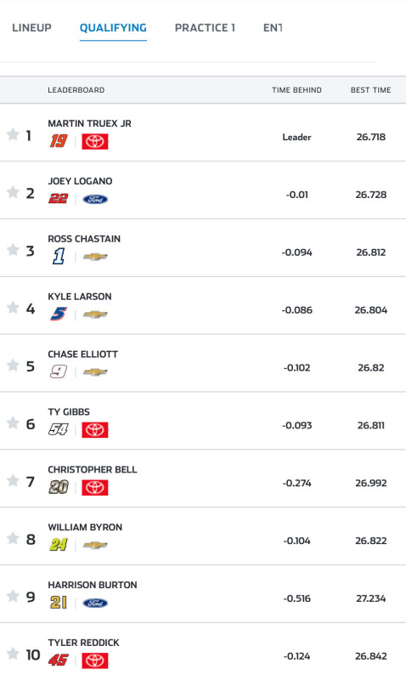
Task: Click Ford logo beside Harrison Burton
Action: [95, 603]
